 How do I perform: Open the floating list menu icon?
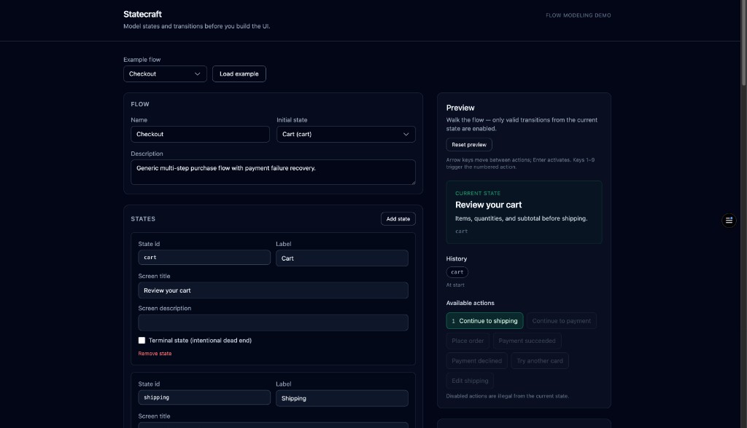click(x=729, y=220)
